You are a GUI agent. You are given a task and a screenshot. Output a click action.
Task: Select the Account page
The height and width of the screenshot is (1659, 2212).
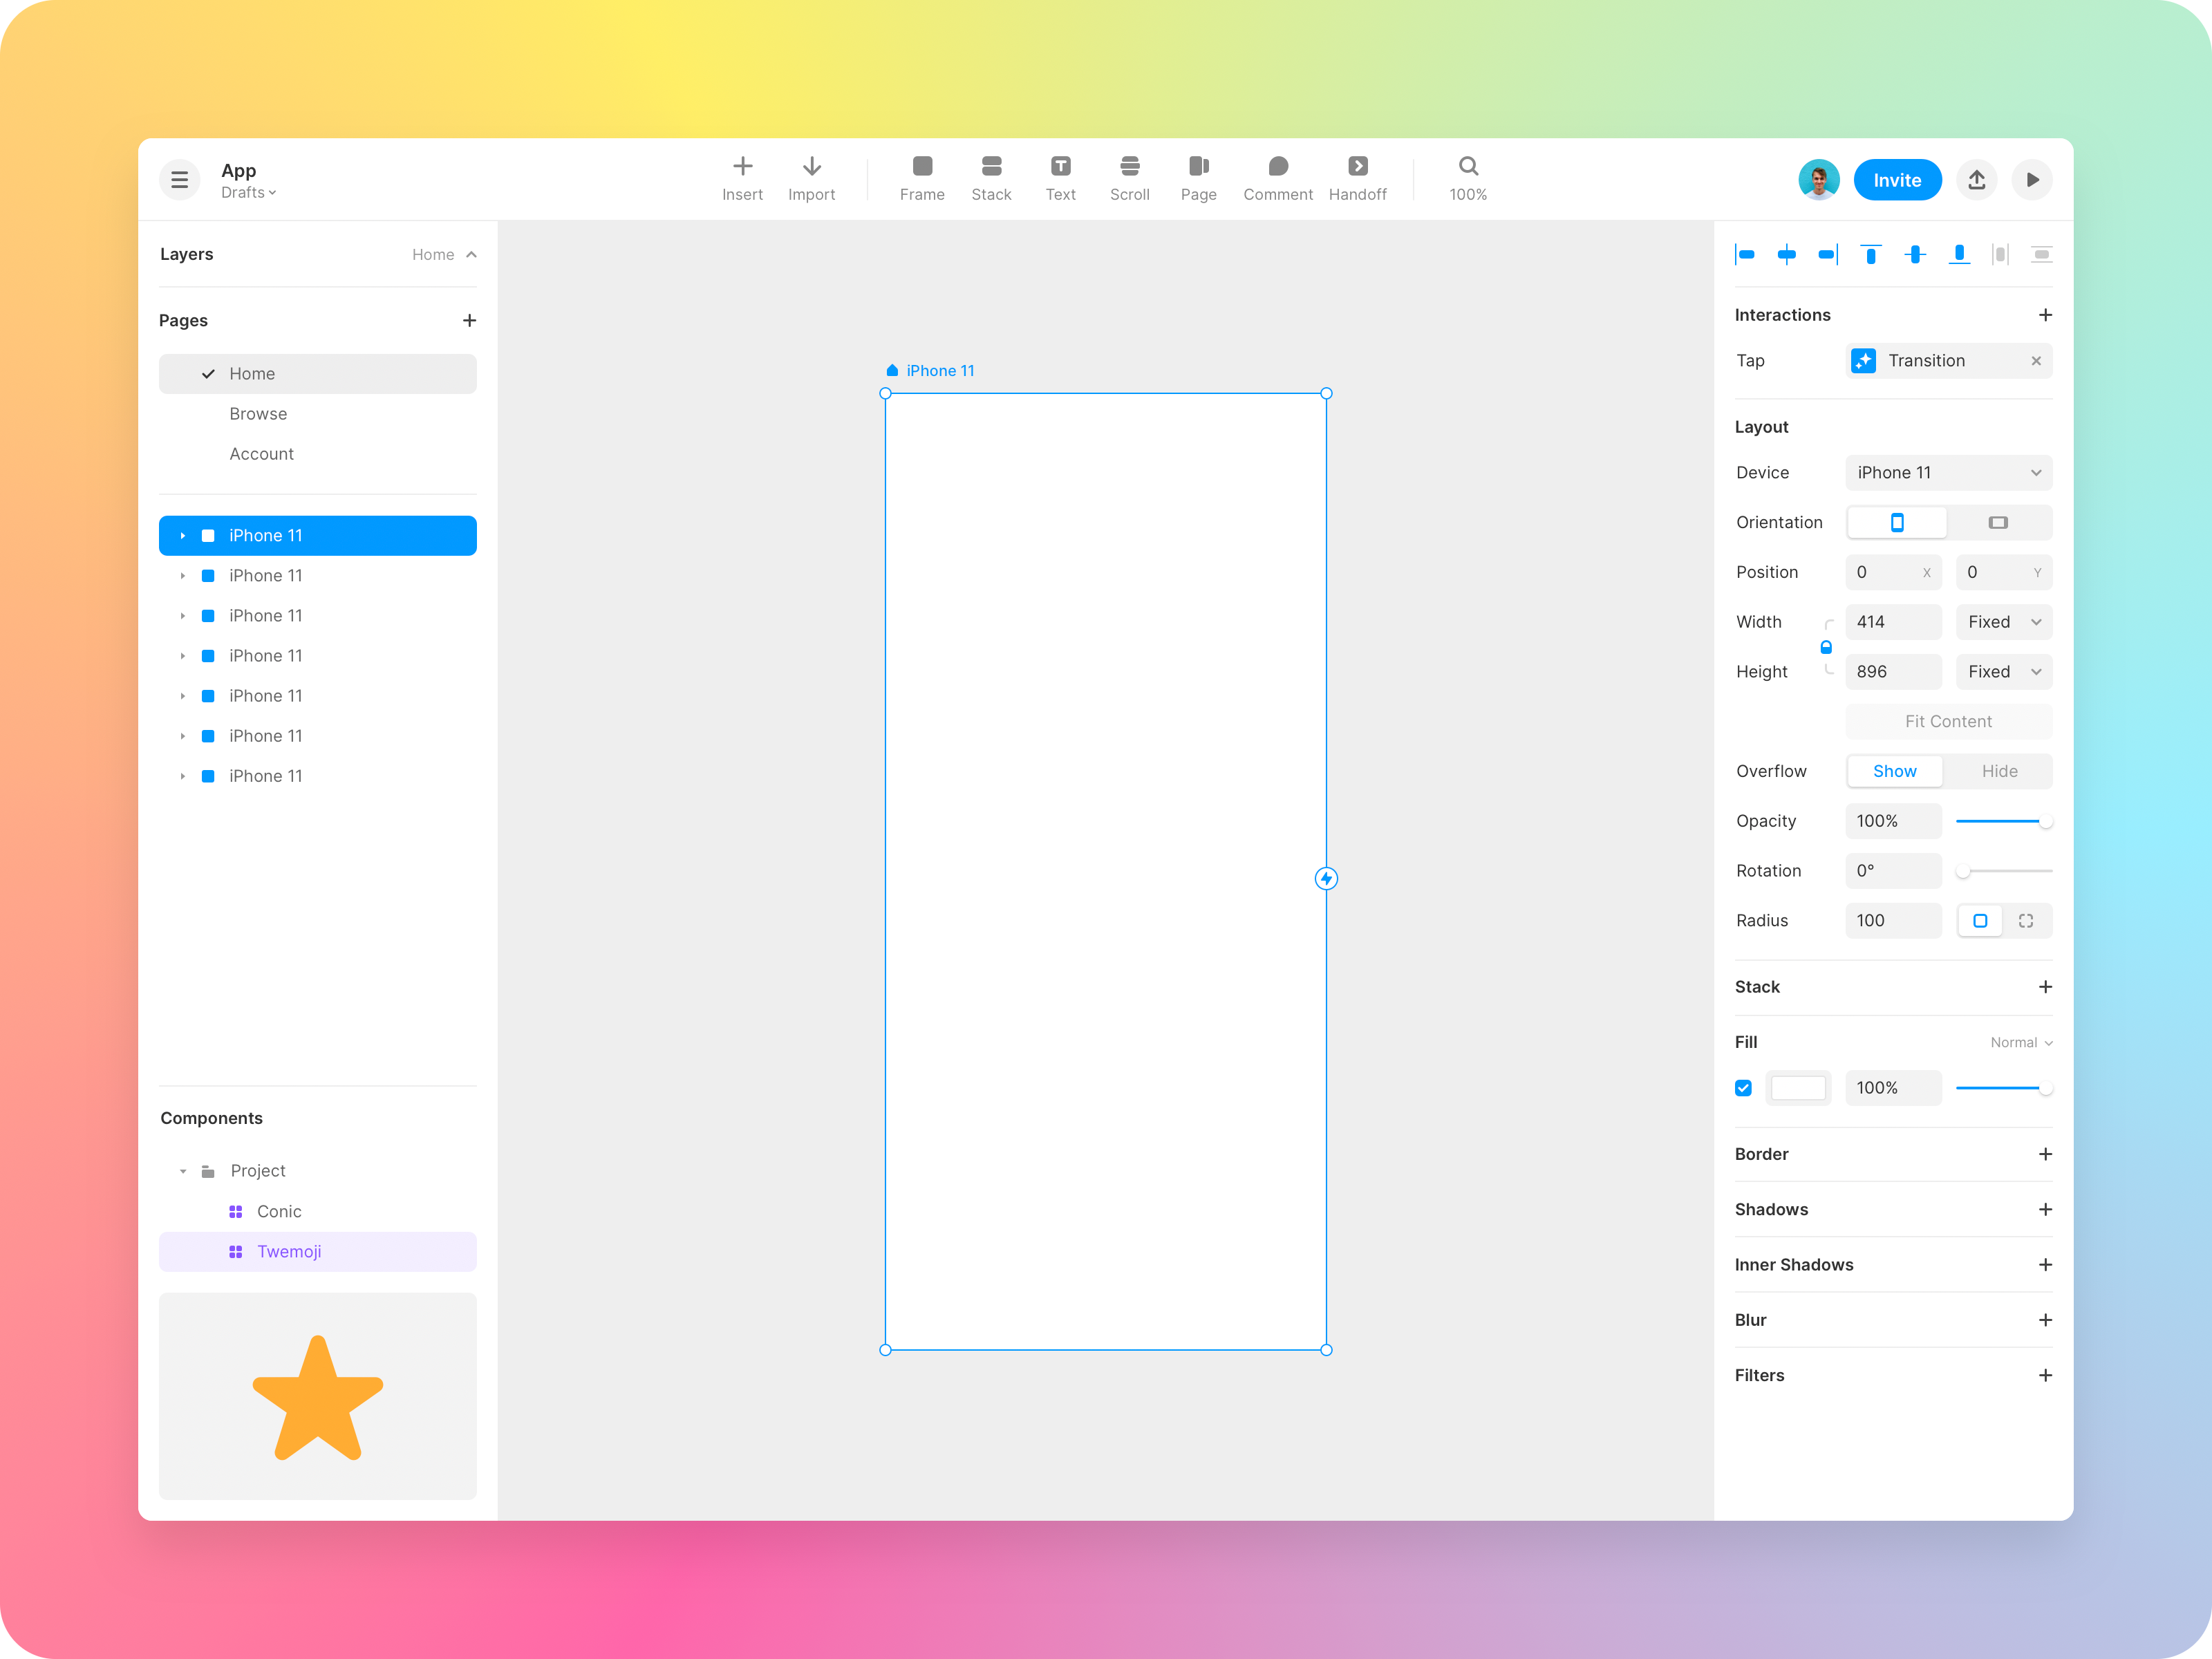[318, 454]
